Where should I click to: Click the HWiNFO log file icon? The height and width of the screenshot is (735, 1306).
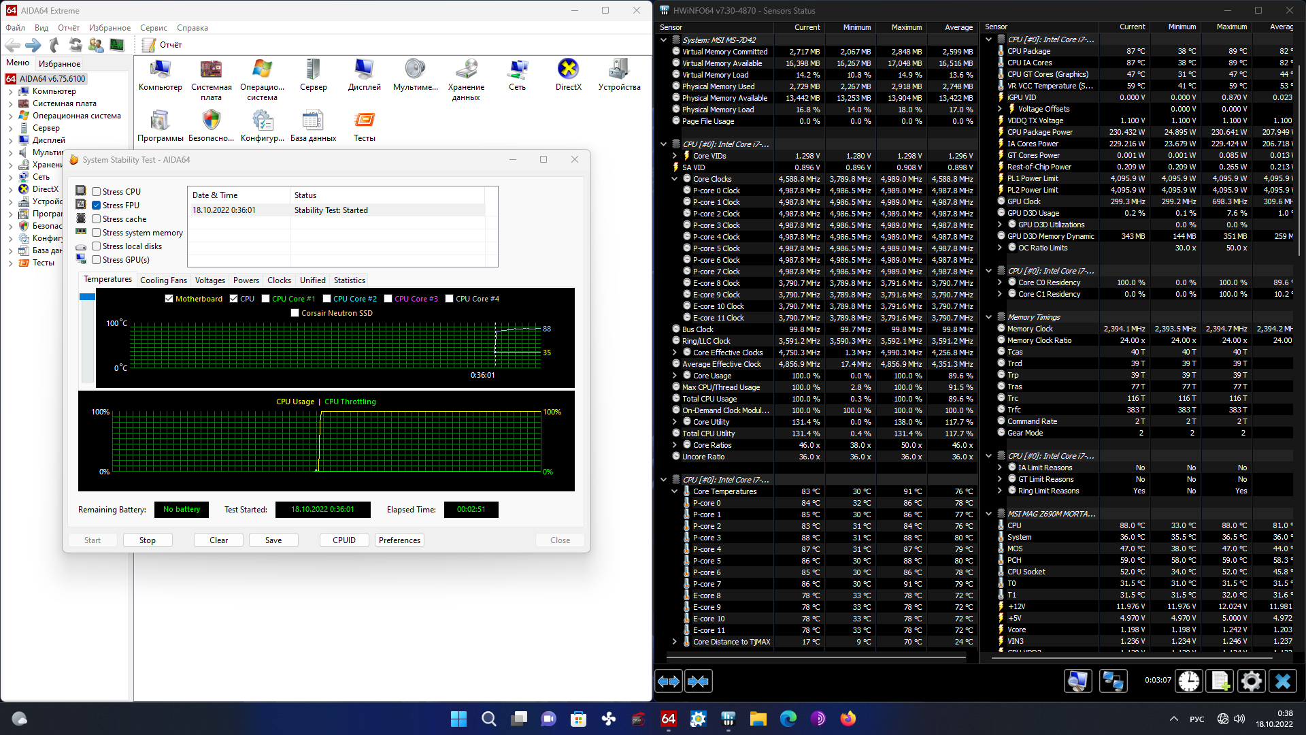[x=1220, y=681]
